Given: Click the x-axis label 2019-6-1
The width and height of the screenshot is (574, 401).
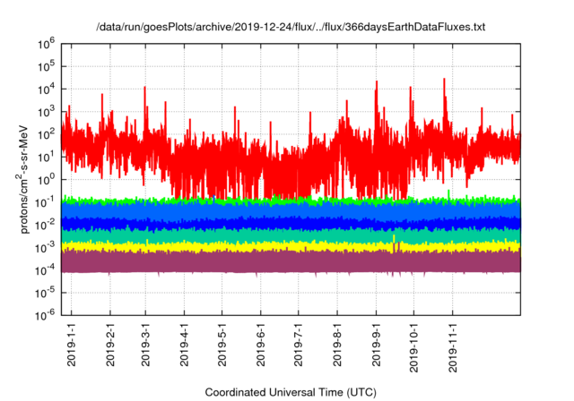Looking at the screenshot, I should click(261, 345).
